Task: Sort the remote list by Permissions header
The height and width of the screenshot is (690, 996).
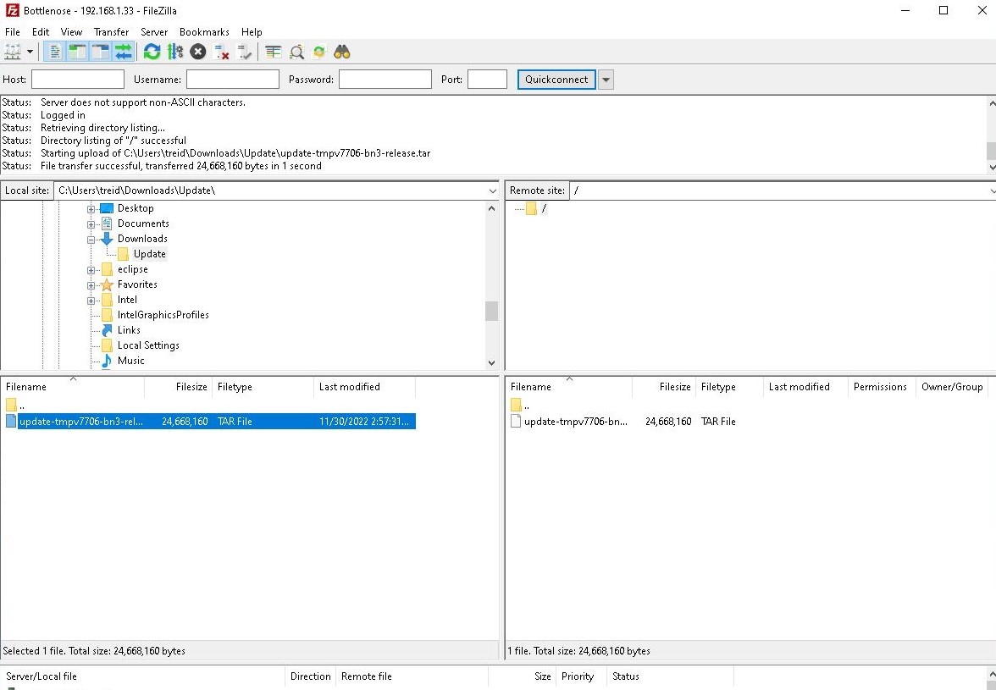Action: tap(882, 387)
